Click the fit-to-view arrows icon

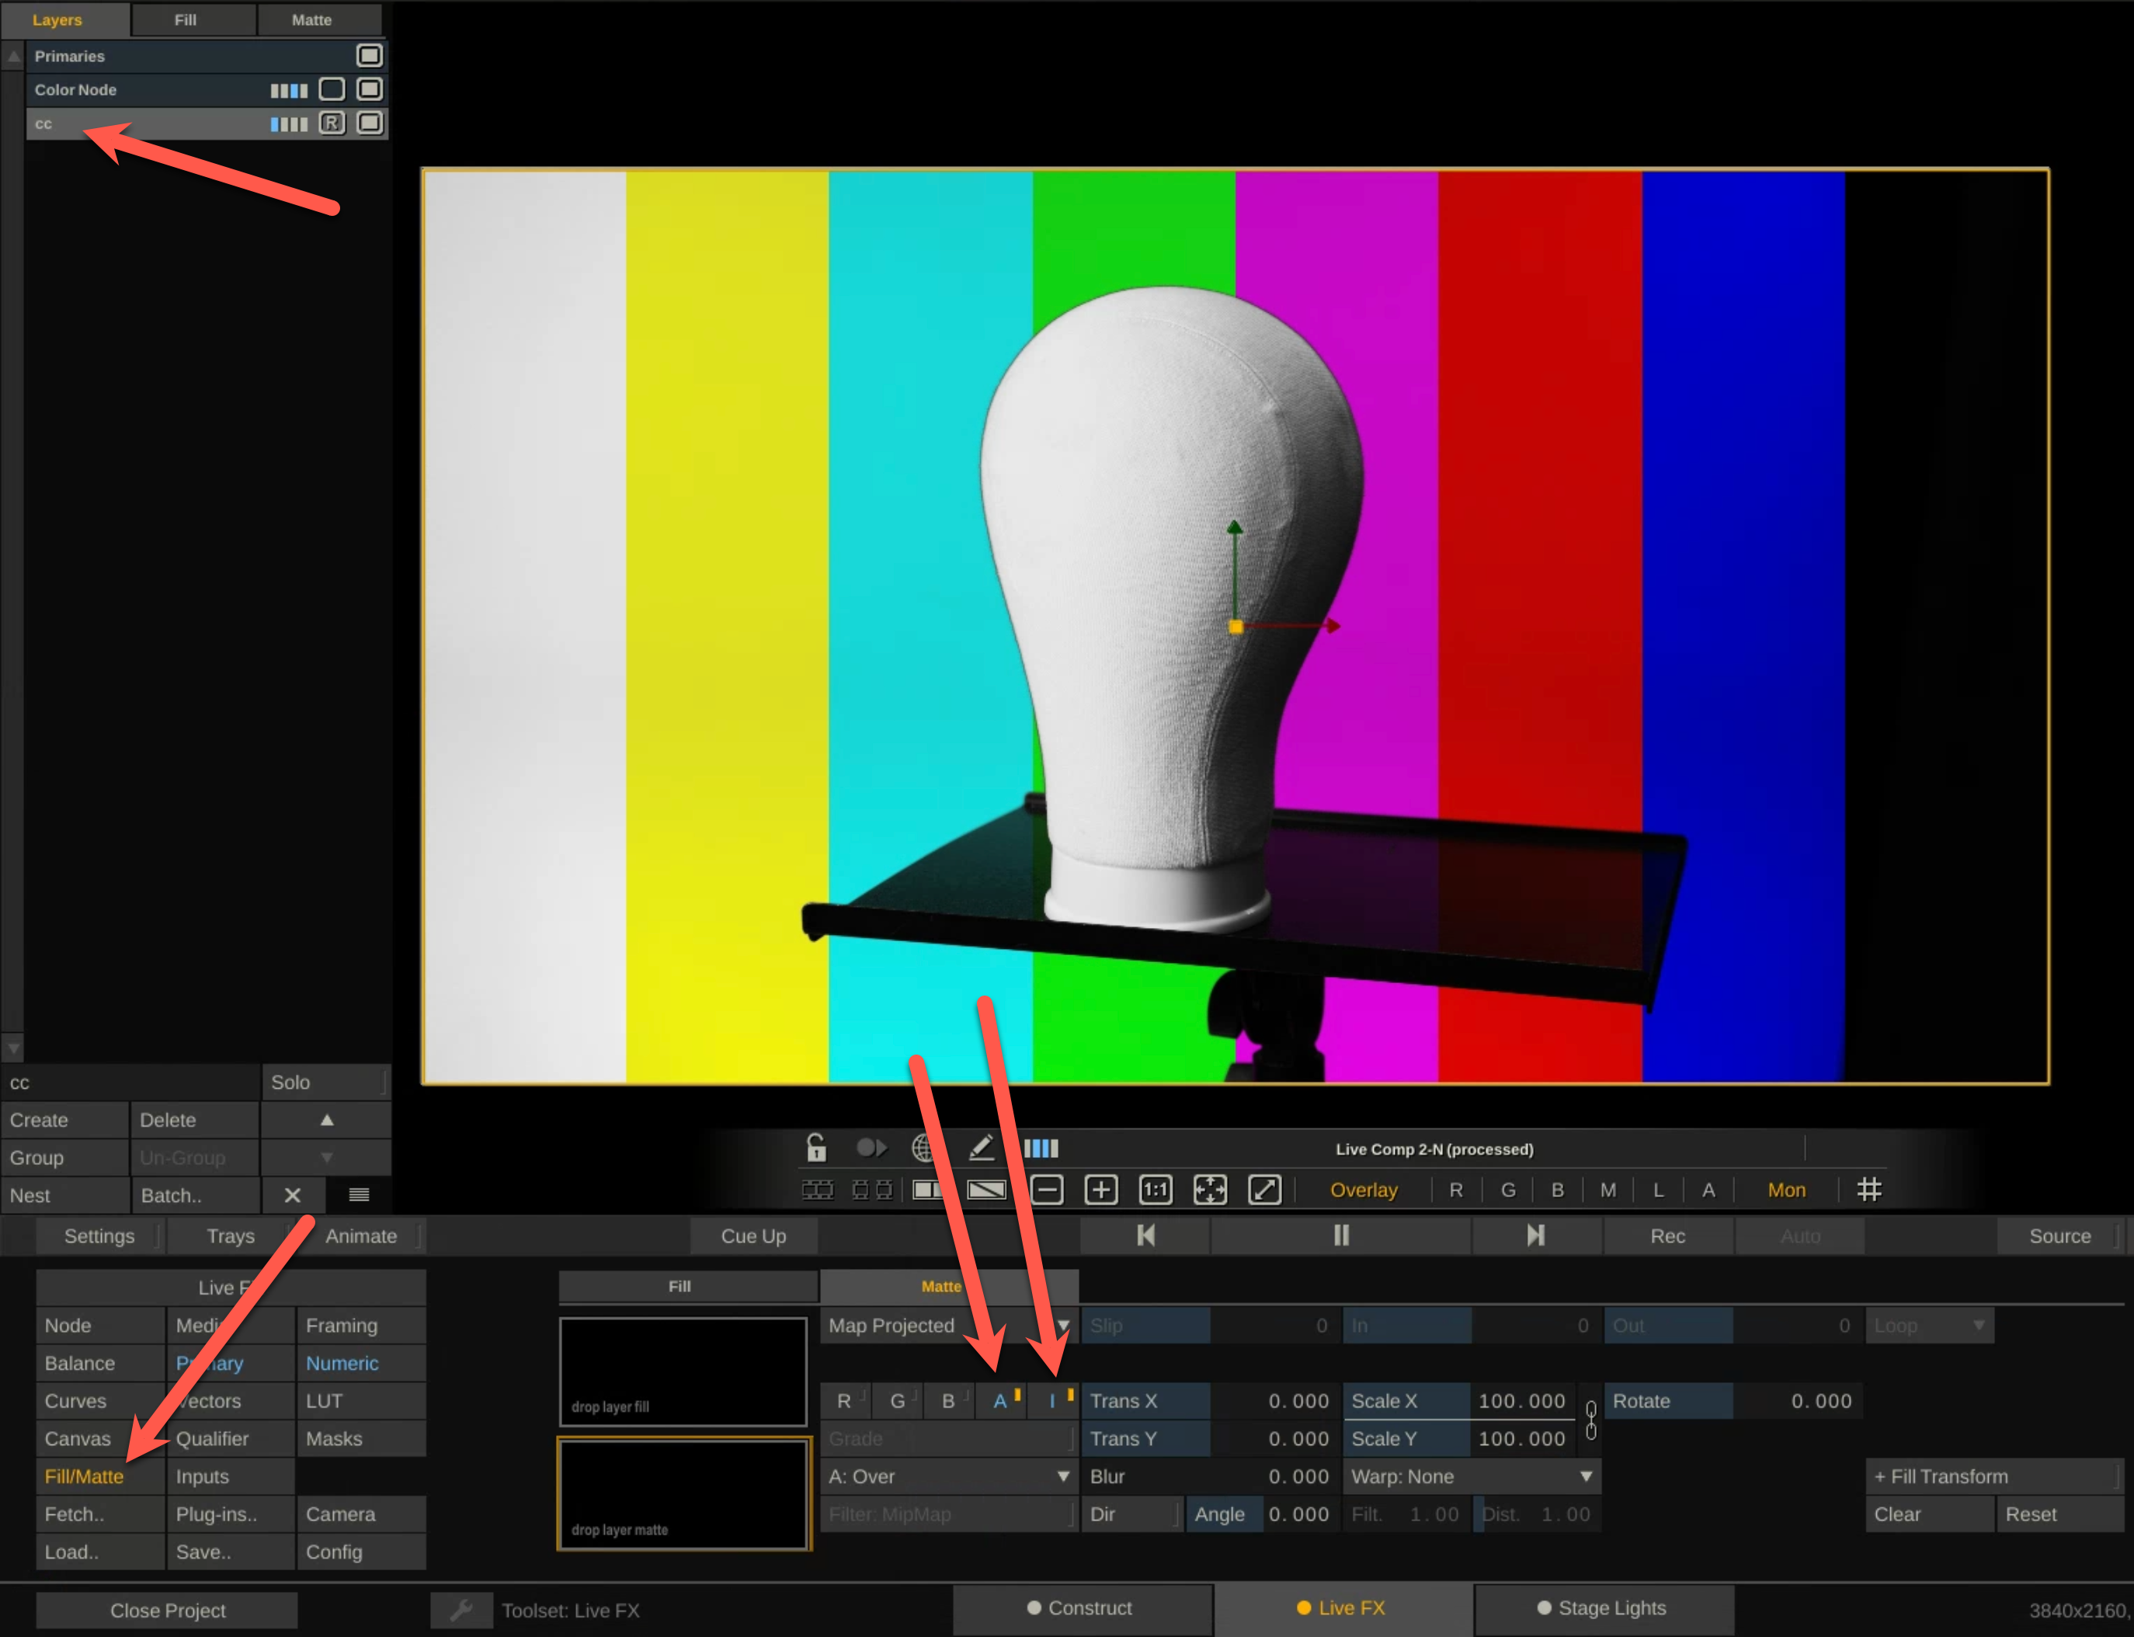click(x=1210, y=1190)
